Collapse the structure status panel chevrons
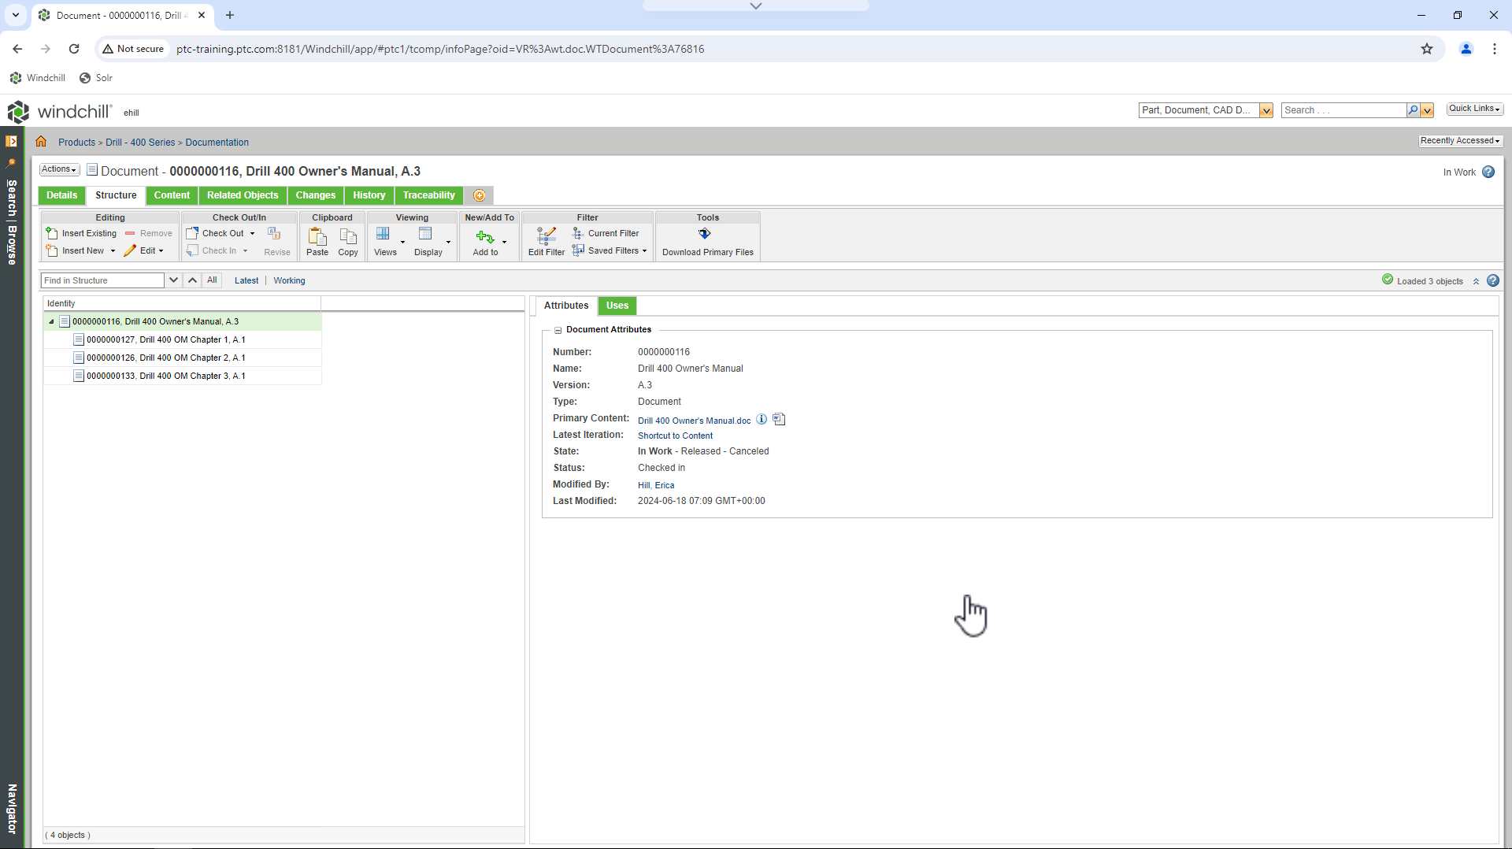 [1477, 281]
